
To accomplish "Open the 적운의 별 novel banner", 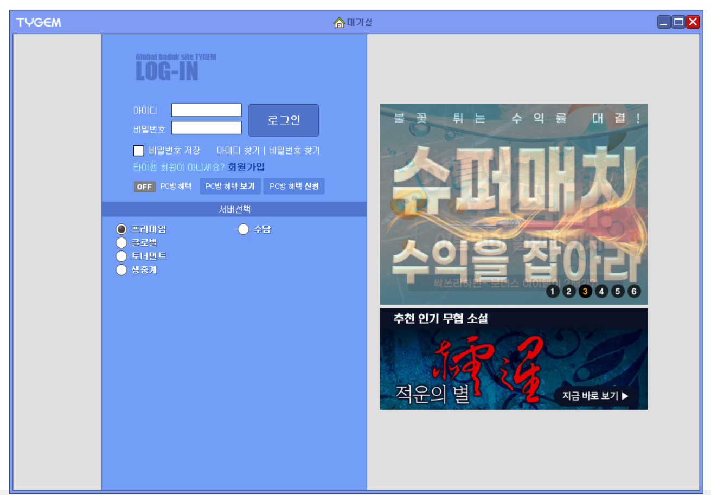I will pyautogui.click(x=514, y=359).
